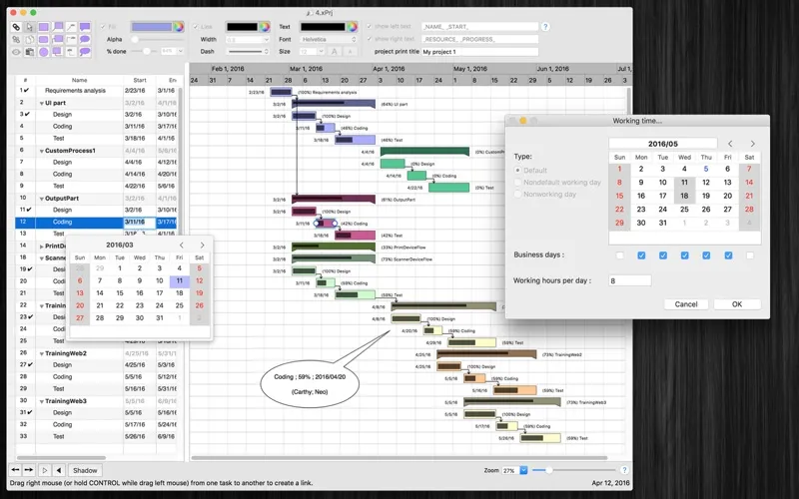
Task: Open the Text color wheel picker
Action: (x=353, y=27)
